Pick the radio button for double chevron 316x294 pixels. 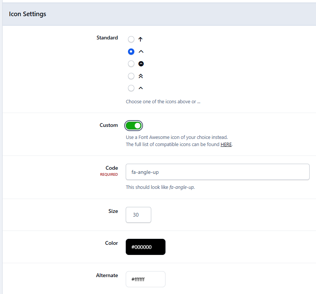click(131, 76)
